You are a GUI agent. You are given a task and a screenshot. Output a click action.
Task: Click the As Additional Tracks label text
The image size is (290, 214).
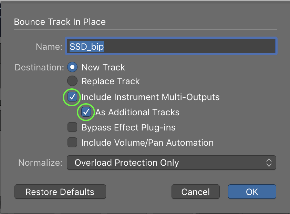[137, 112]
